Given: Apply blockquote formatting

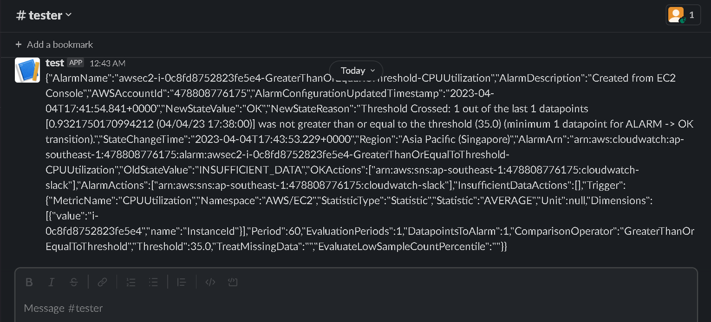Looking at the screenshot, I should pos(182,282).
